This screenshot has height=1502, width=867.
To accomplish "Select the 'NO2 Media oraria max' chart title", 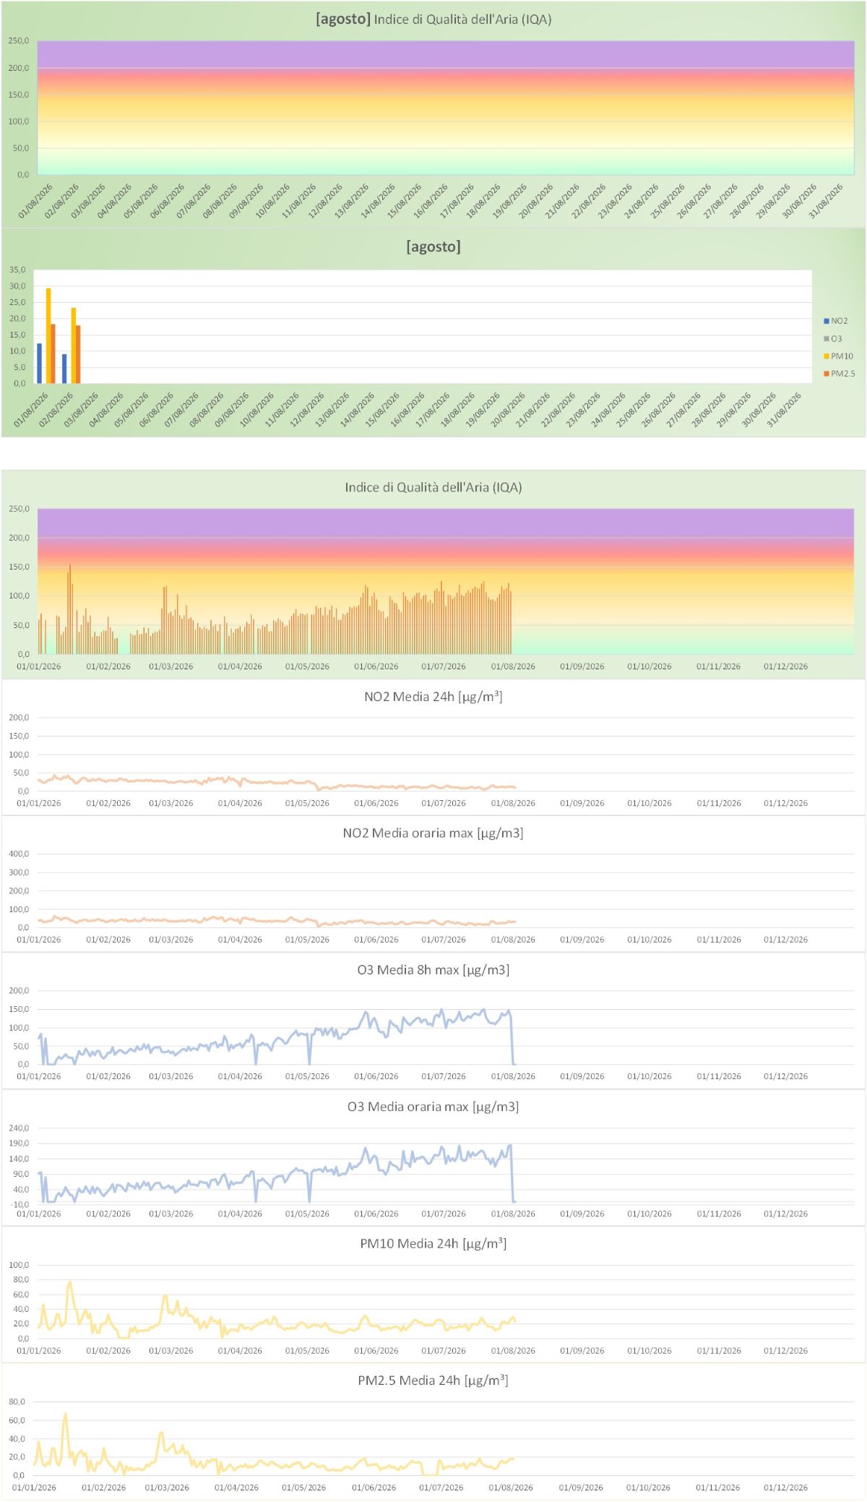I will (433, 833).
